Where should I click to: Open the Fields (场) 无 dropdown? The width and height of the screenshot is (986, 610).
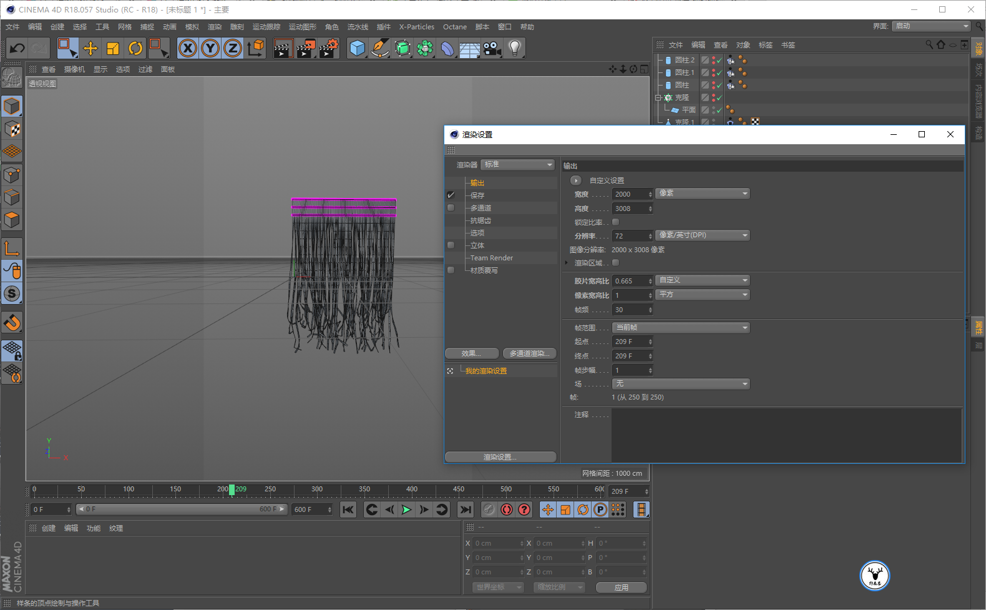681,384
